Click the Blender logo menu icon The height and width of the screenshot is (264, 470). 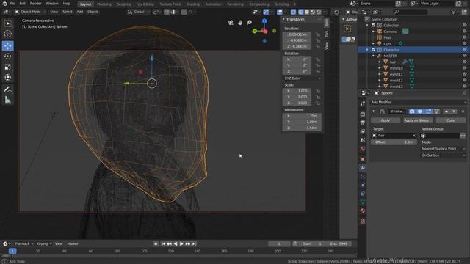5,4
